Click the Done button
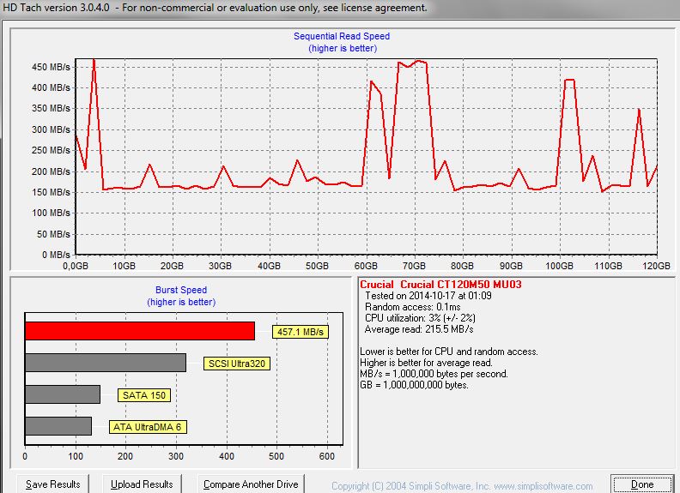 pyautogui.click(x=642, y=484)
